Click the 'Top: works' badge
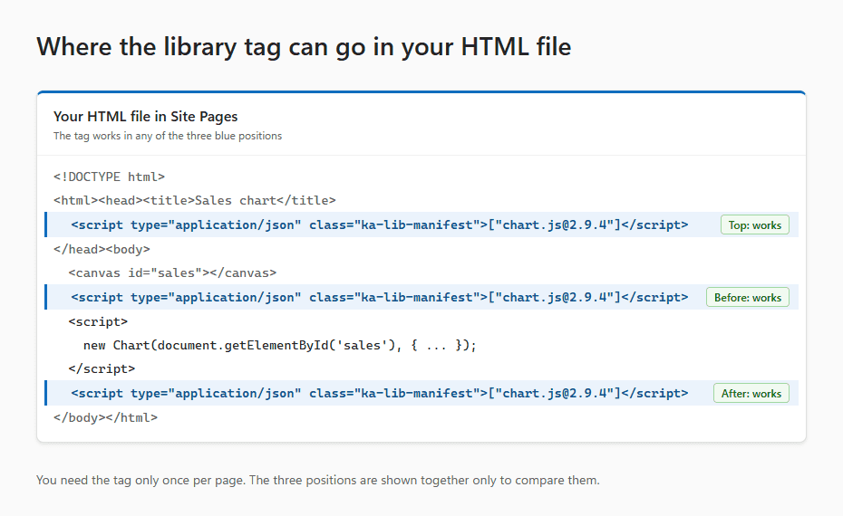The width and height of the screenshot is (843, 516). pyautogui.click(x=755, y=225)
